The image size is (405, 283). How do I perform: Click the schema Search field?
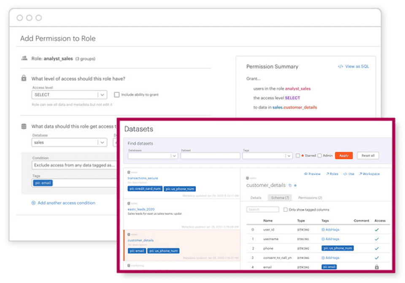click(x=263, y=210)
